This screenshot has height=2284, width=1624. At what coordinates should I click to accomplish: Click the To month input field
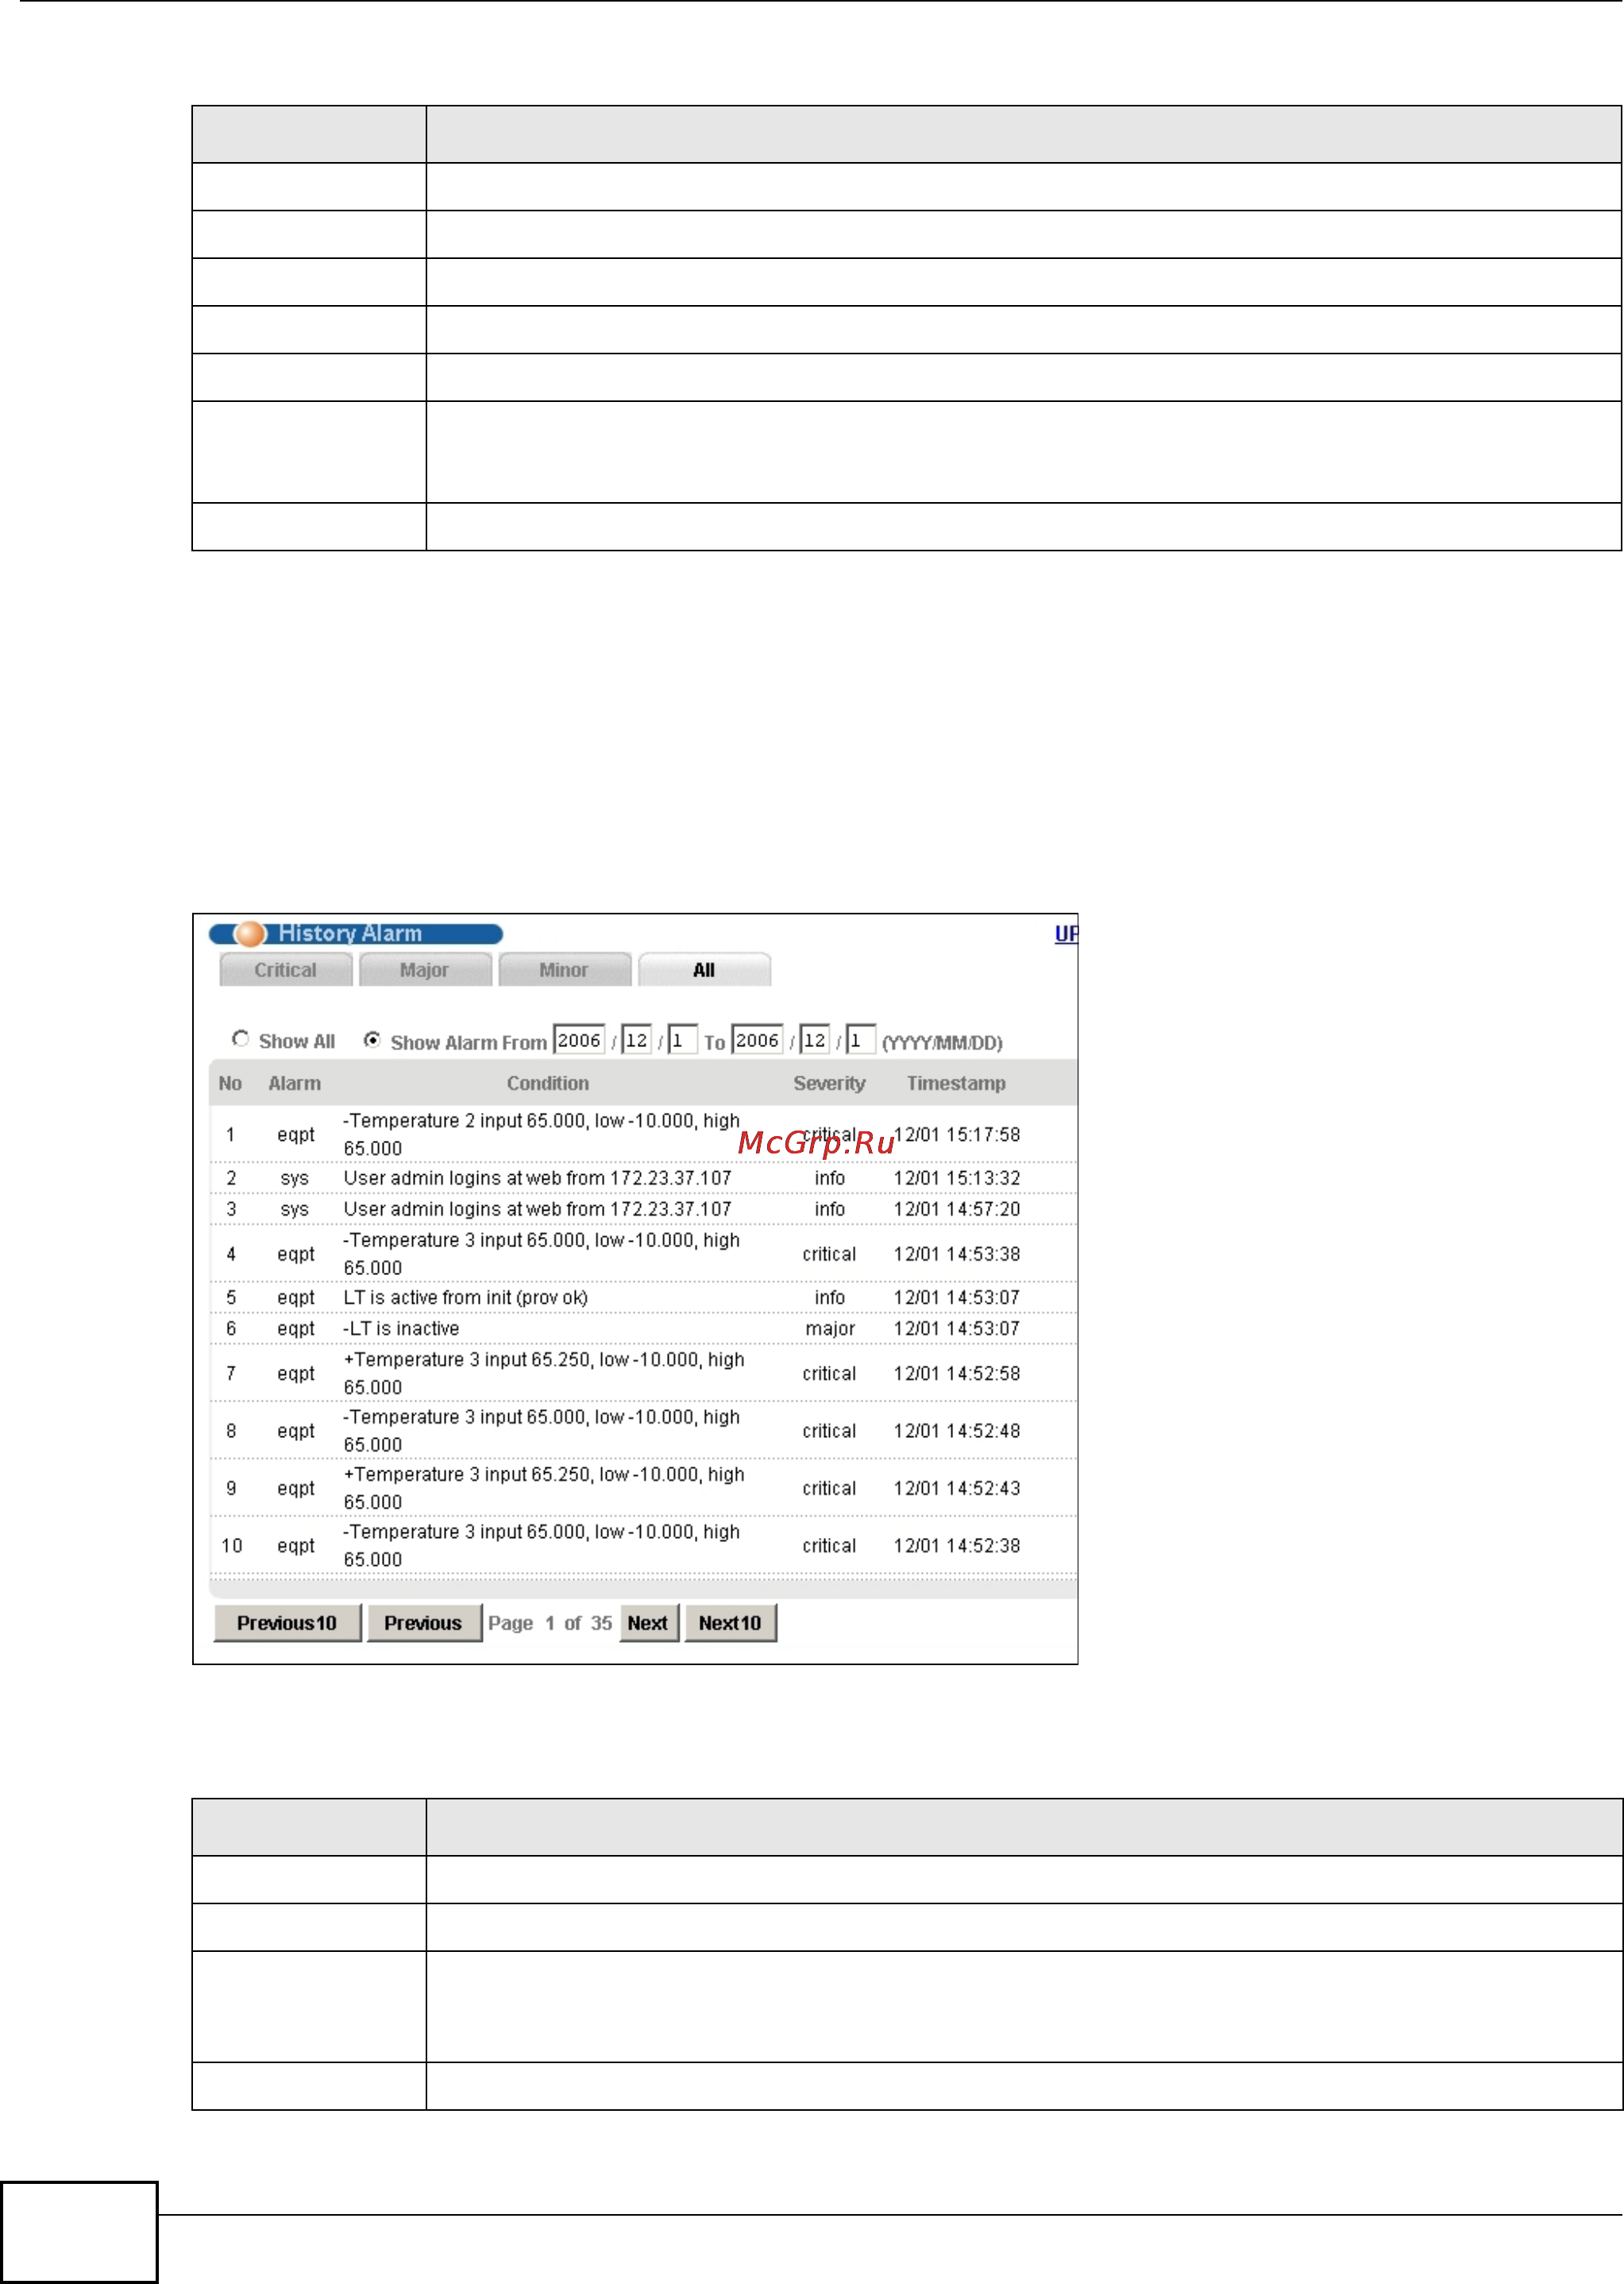tap(815, 1039)
